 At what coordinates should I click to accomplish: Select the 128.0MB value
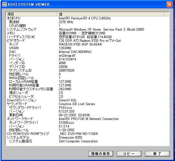(65, 48)
